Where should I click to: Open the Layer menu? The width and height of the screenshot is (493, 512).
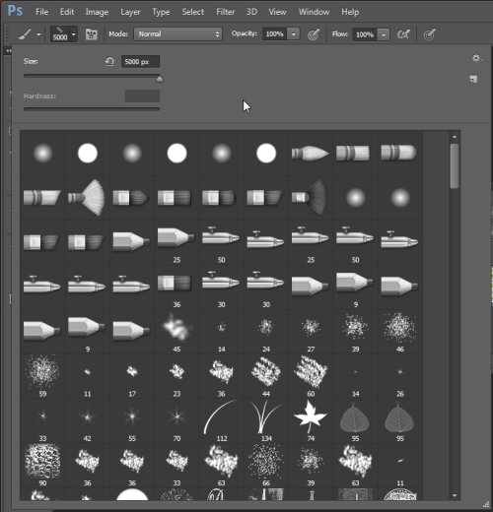click(x=130, y=12)
